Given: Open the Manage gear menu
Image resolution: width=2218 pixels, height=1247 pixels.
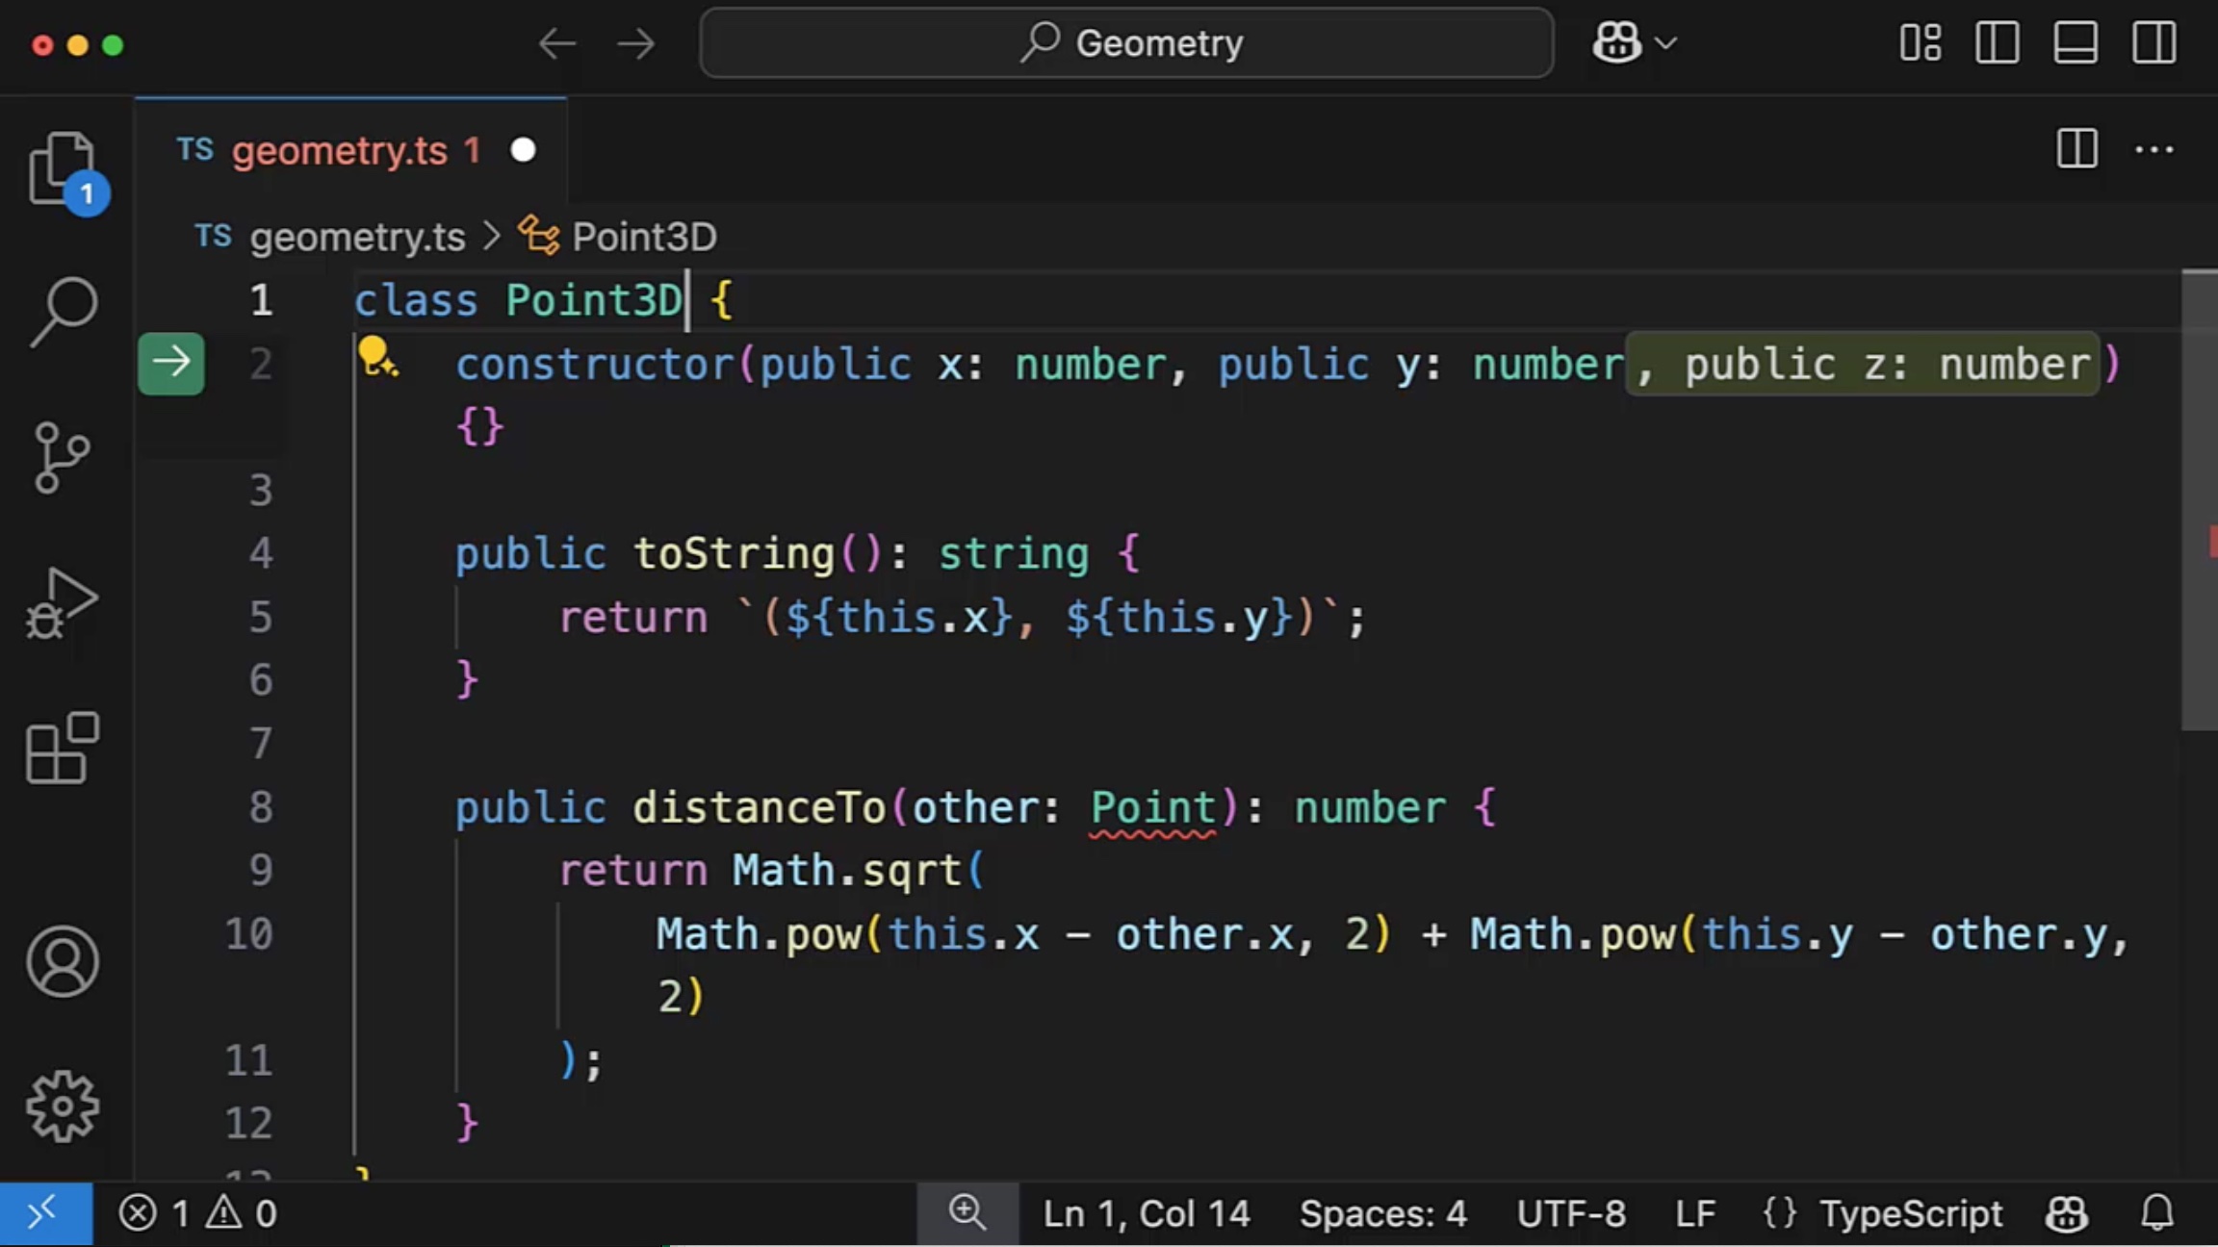Looking at the screenshot, I should tap(62, 1107).
